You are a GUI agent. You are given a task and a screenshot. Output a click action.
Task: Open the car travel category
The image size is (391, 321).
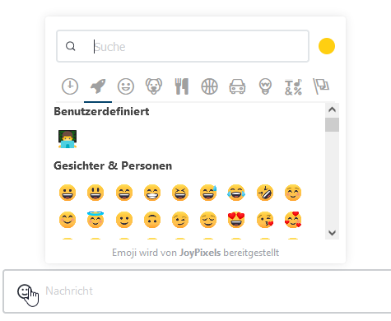coord(237,86)
